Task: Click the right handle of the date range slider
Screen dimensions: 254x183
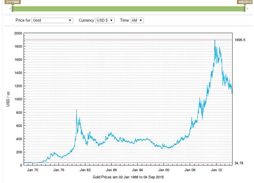Action: click(x=245, y=9)
